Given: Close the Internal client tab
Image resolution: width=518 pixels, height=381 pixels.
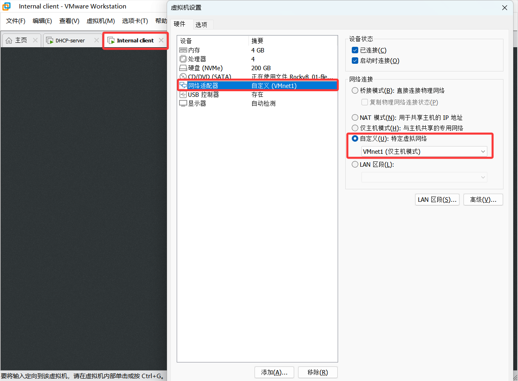Looking at the screenshot, I should coord(161,40).
